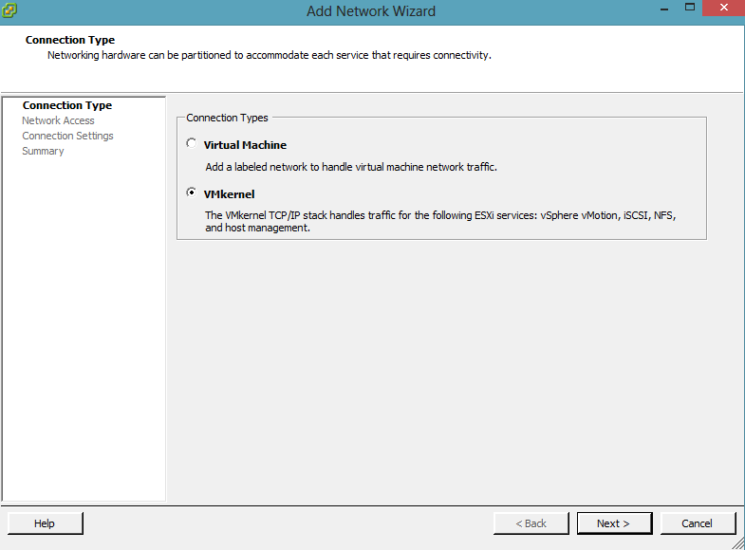Click the Virtual Machine description text

tap(351, 167)
